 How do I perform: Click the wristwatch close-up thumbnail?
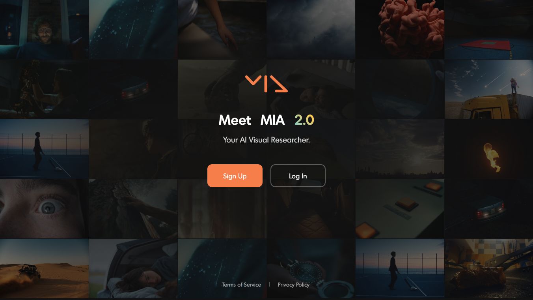coord(311,268)
